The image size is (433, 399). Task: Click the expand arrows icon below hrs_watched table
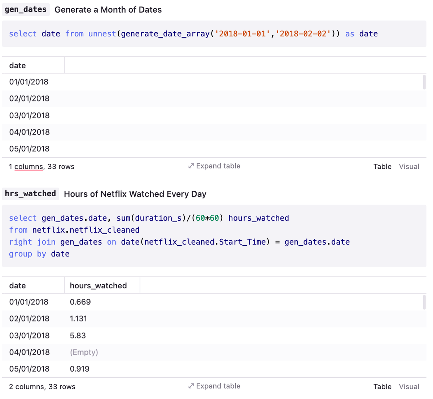pyautogui.click(x=191, y=386)
